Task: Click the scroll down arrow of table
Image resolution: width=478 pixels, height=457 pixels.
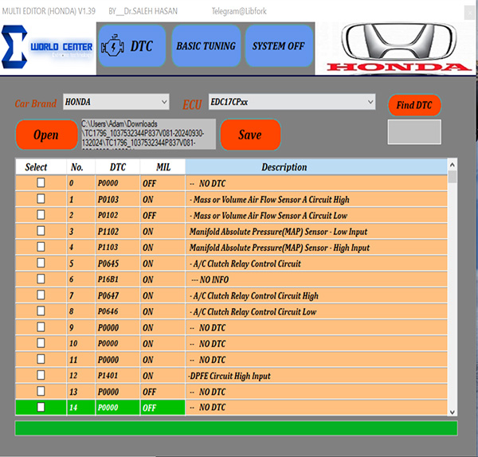Action: (x=453, y=412)
